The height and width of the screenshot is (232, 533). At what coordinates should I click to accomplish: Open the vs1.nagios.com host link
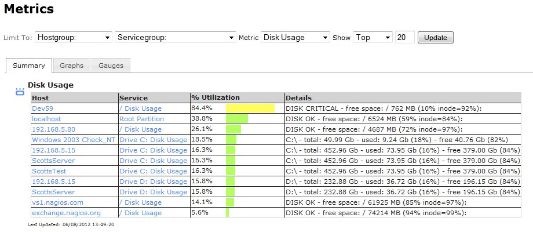57,202
